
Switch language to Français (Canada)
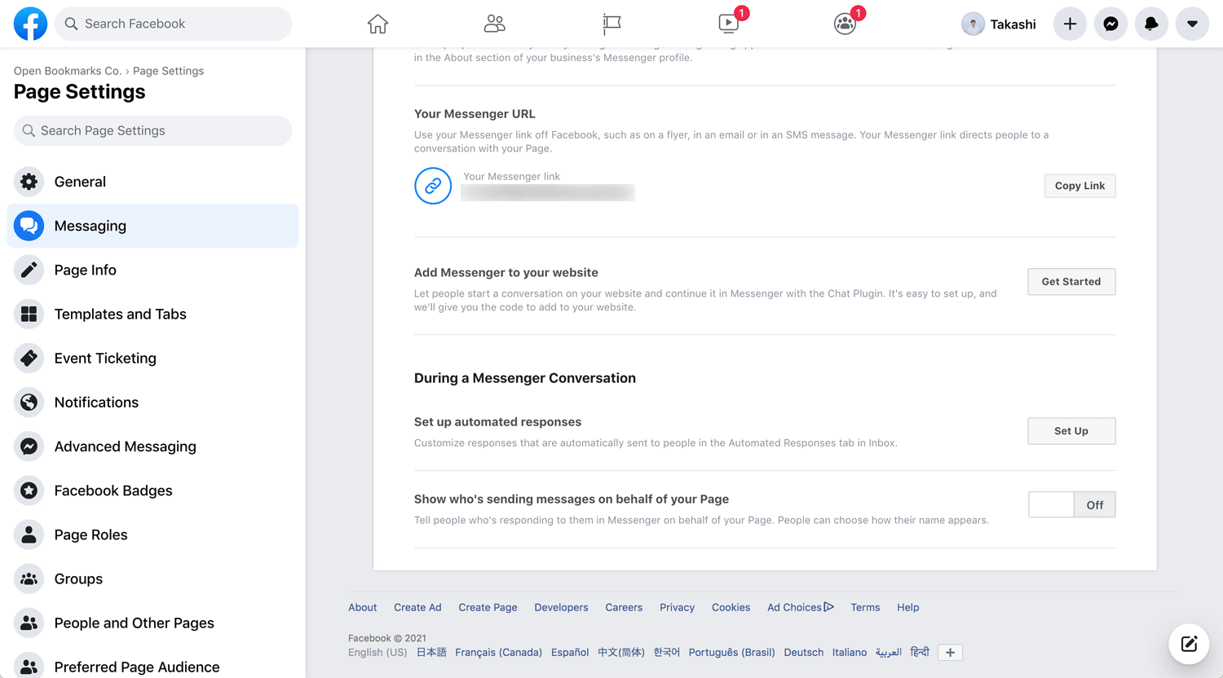click(498, 652)
